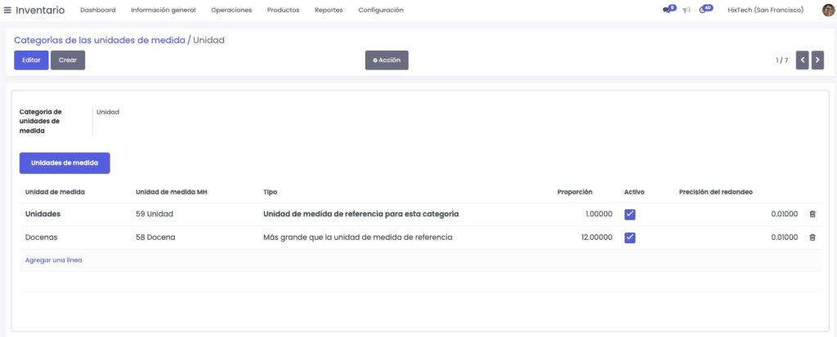
Task: Delete the Docenas row with trash icon
Action: pos(812,237)
